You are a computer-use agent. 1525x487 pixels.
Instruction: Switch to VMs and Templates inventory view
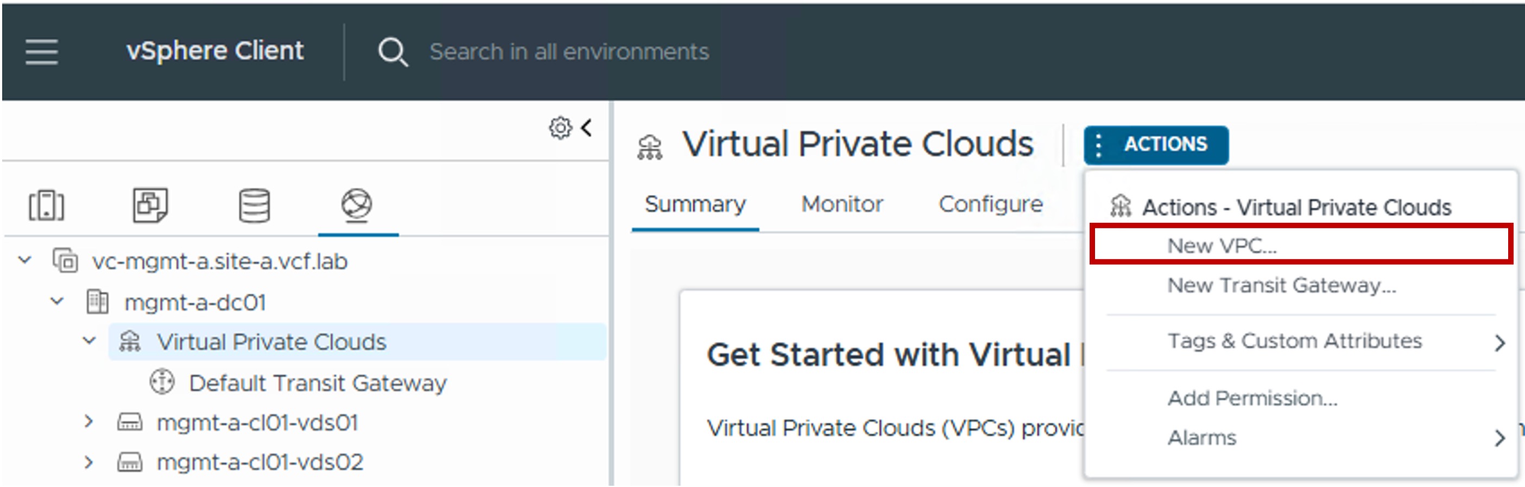point(150,205)
